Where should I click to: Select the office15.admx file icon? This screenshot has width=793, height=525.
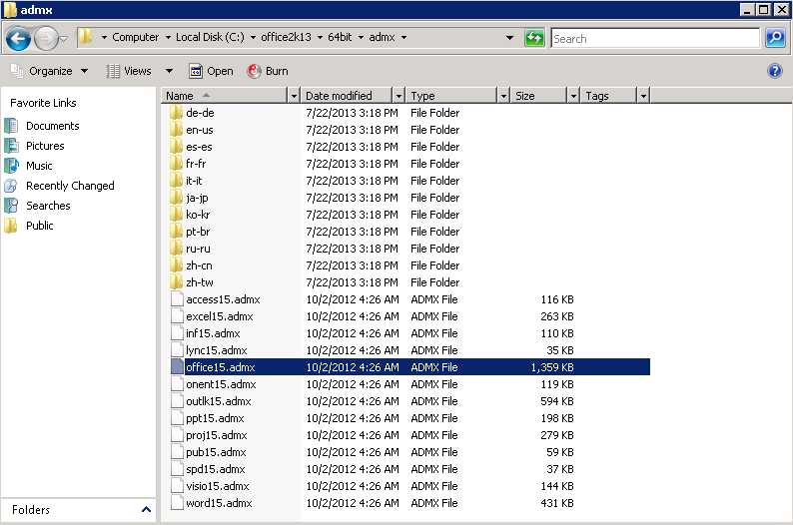tap(177, 367)
